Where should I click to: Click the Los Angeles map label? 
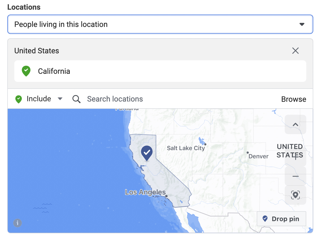click(x=145, y=192)
